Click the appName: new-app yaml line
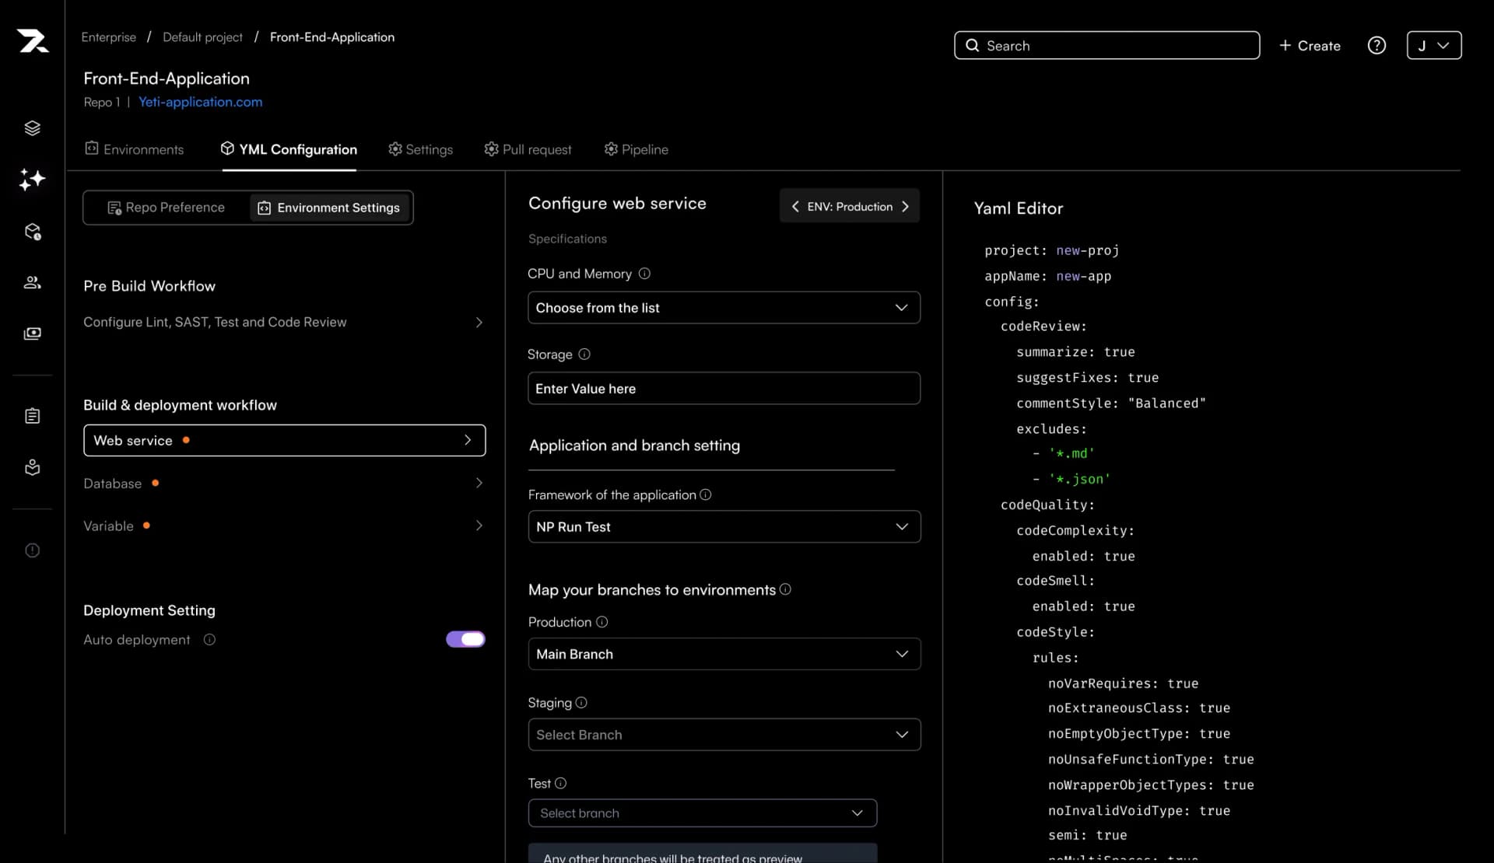Viewport: 1494px width, 863px height. (x=1047, y=276)
